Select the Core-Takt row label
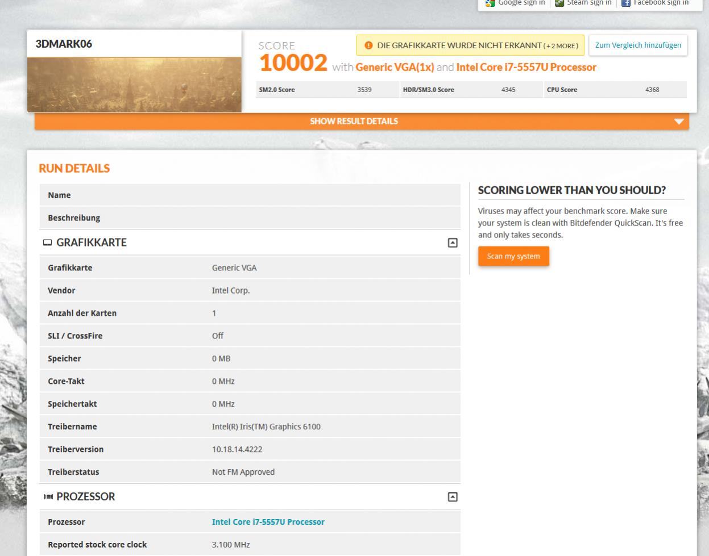Image resolution: width=709 pixels, height=556 pixels. [x=66, y=381]
